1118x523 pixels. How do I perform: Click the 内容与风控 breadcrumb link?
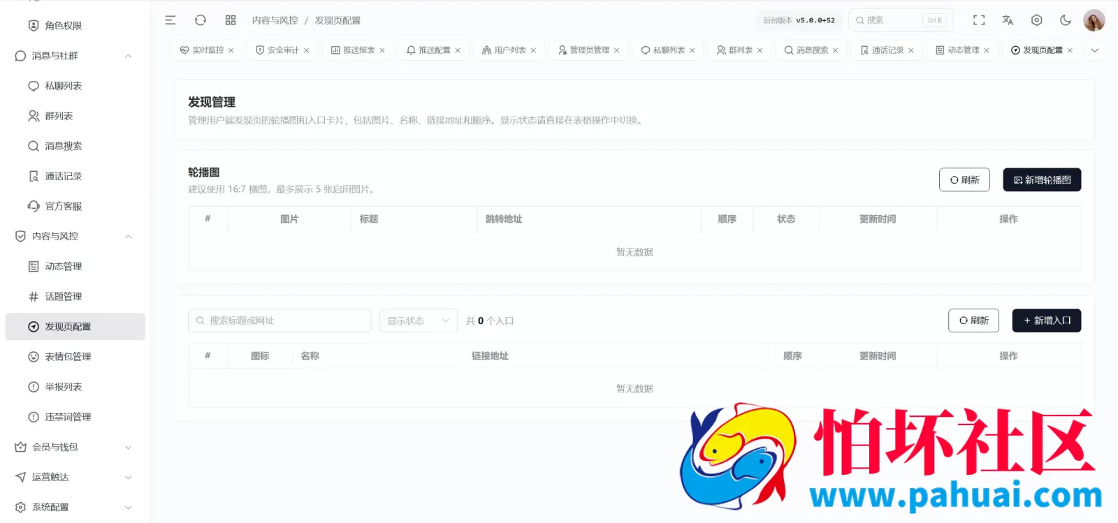(275, 20)
